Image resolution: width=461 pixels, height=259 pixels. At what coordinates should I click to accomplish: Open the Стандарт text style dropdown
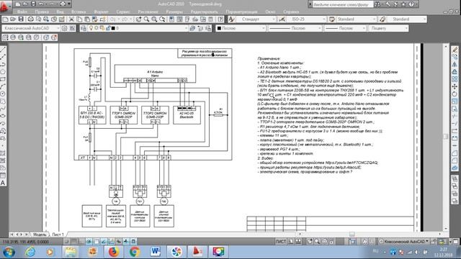point(274,19)
